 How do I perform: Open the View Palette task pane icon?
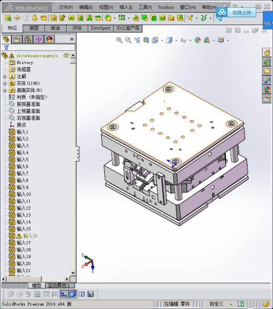point(267,80)
